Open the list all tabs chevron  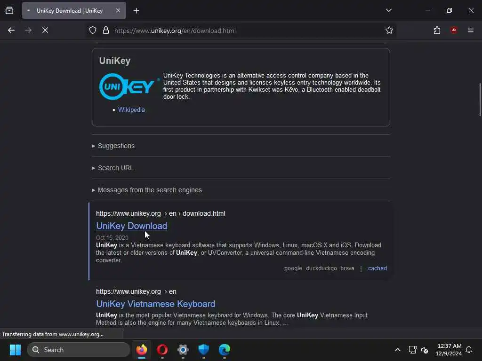coord(388,10)
